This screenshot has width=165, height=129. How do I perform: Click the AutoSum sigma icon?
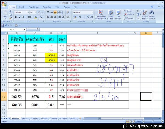138,11
